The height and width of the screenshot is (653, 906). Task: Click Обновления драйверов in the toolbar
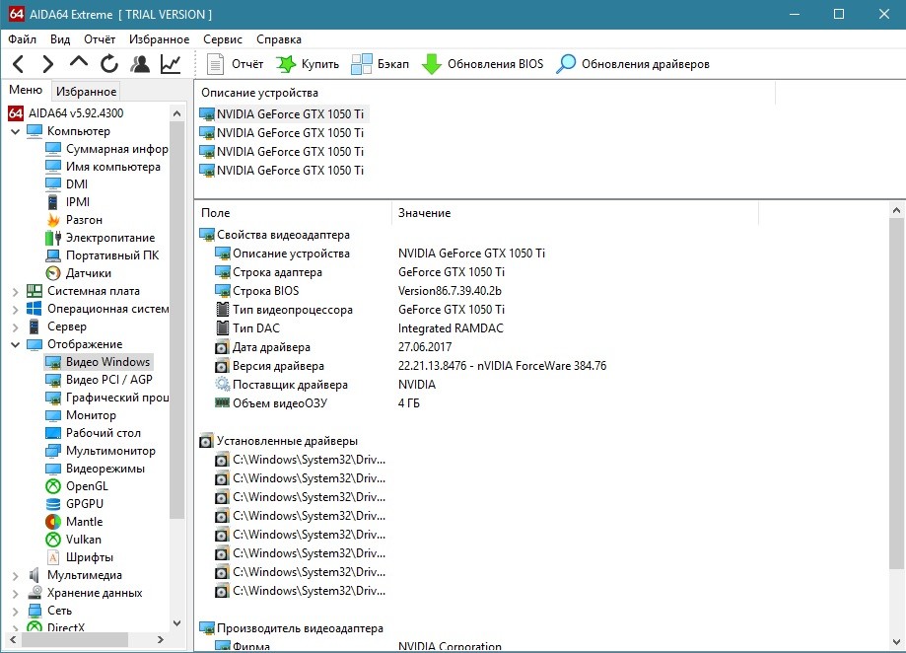tap(633, 63)
